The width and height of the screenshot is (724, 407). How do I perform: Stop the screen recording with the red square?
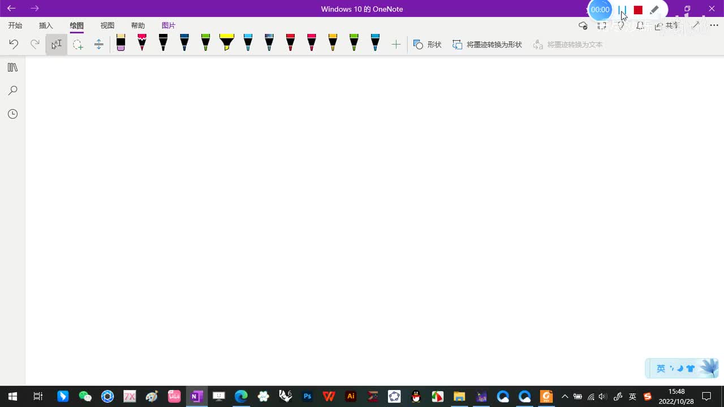[x=638, y=10]
